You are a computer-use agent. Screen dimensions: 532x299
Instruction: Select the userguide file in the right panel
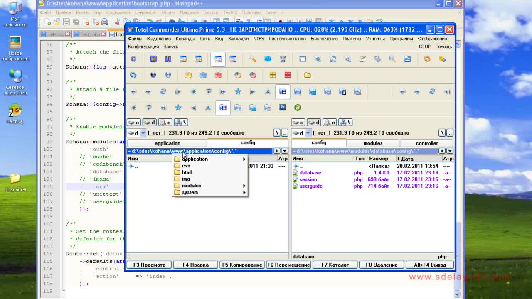(311, 186)
